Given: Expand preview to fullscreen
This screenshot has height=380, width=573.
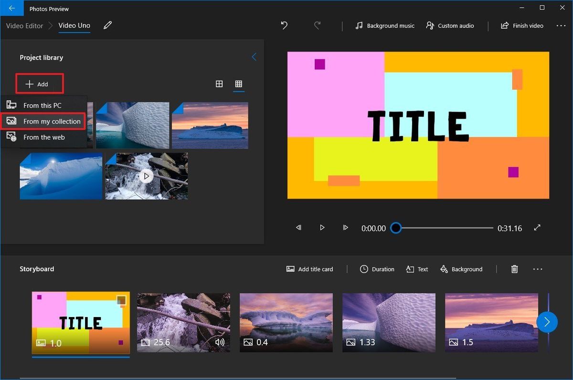Looking at the screenshot, I should coord(537,228).
